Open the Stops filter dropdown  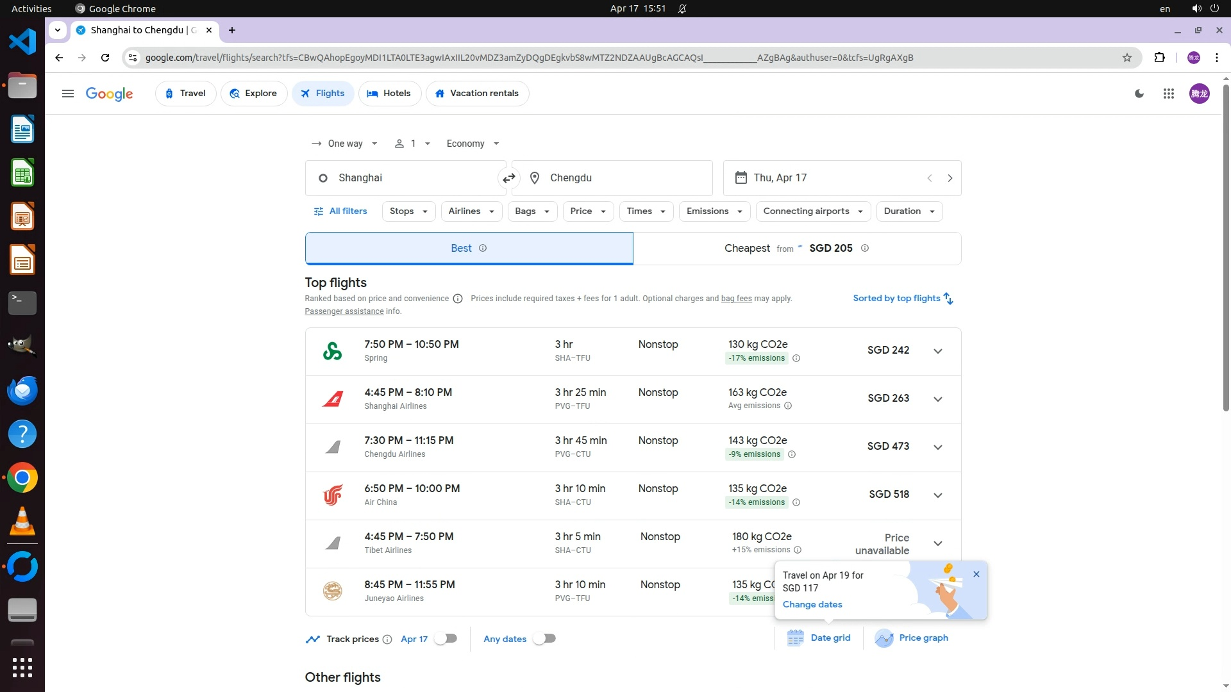(408, 211)
